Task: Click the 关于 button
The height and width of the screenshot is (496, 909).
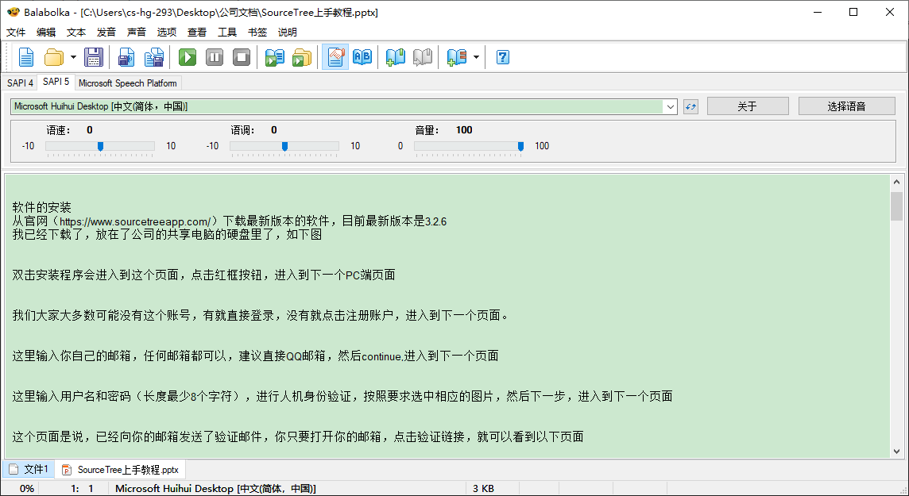Action: (x=747, y=106)
